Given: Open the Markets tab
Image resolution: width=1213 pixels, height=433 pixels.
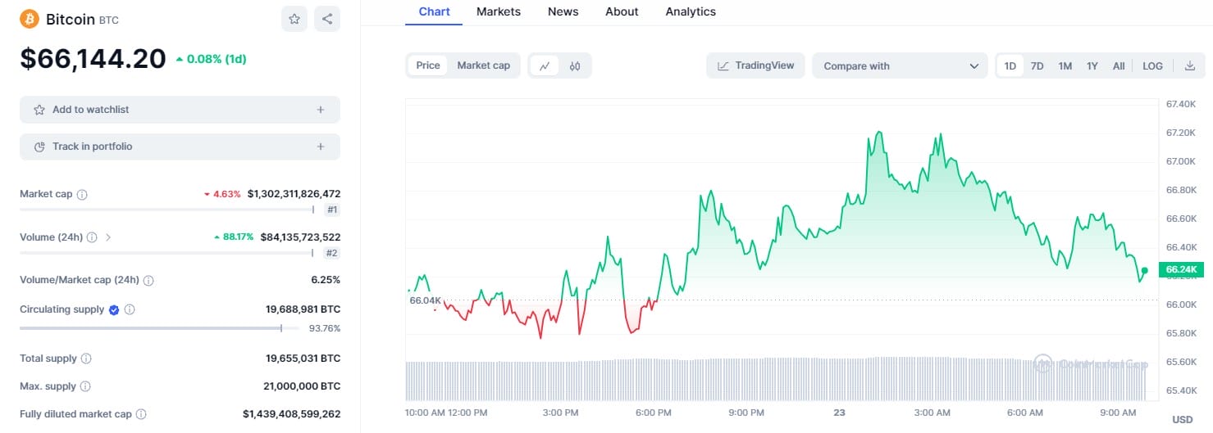Looking at the screenshot, I should coord(499,11).
